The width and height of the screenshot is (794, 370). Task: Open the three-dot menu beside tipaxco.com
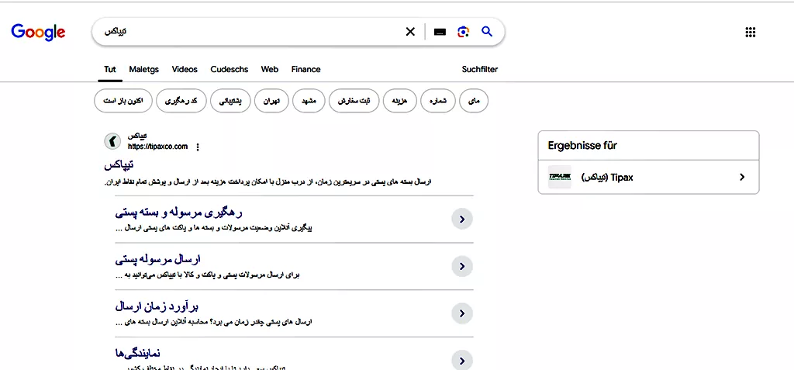point(198,147)
